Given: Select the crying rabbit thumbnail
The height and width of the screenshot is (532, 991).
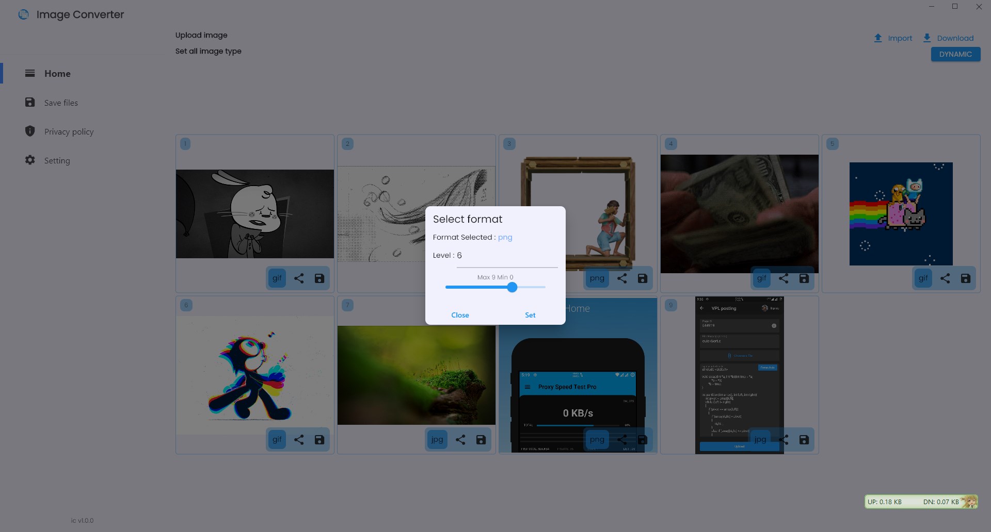Looking at the screenshot, I should (x=255, y=214).
